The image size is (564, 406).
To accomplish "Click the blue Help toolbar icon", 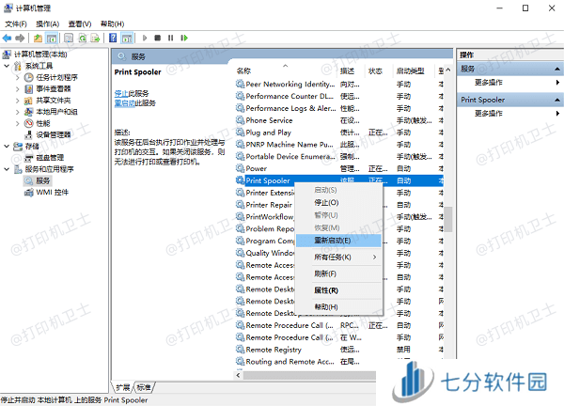I will pos(112,39).
